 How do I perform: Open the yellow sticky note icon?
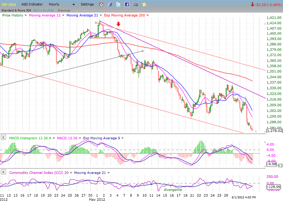tap(144, 5)
